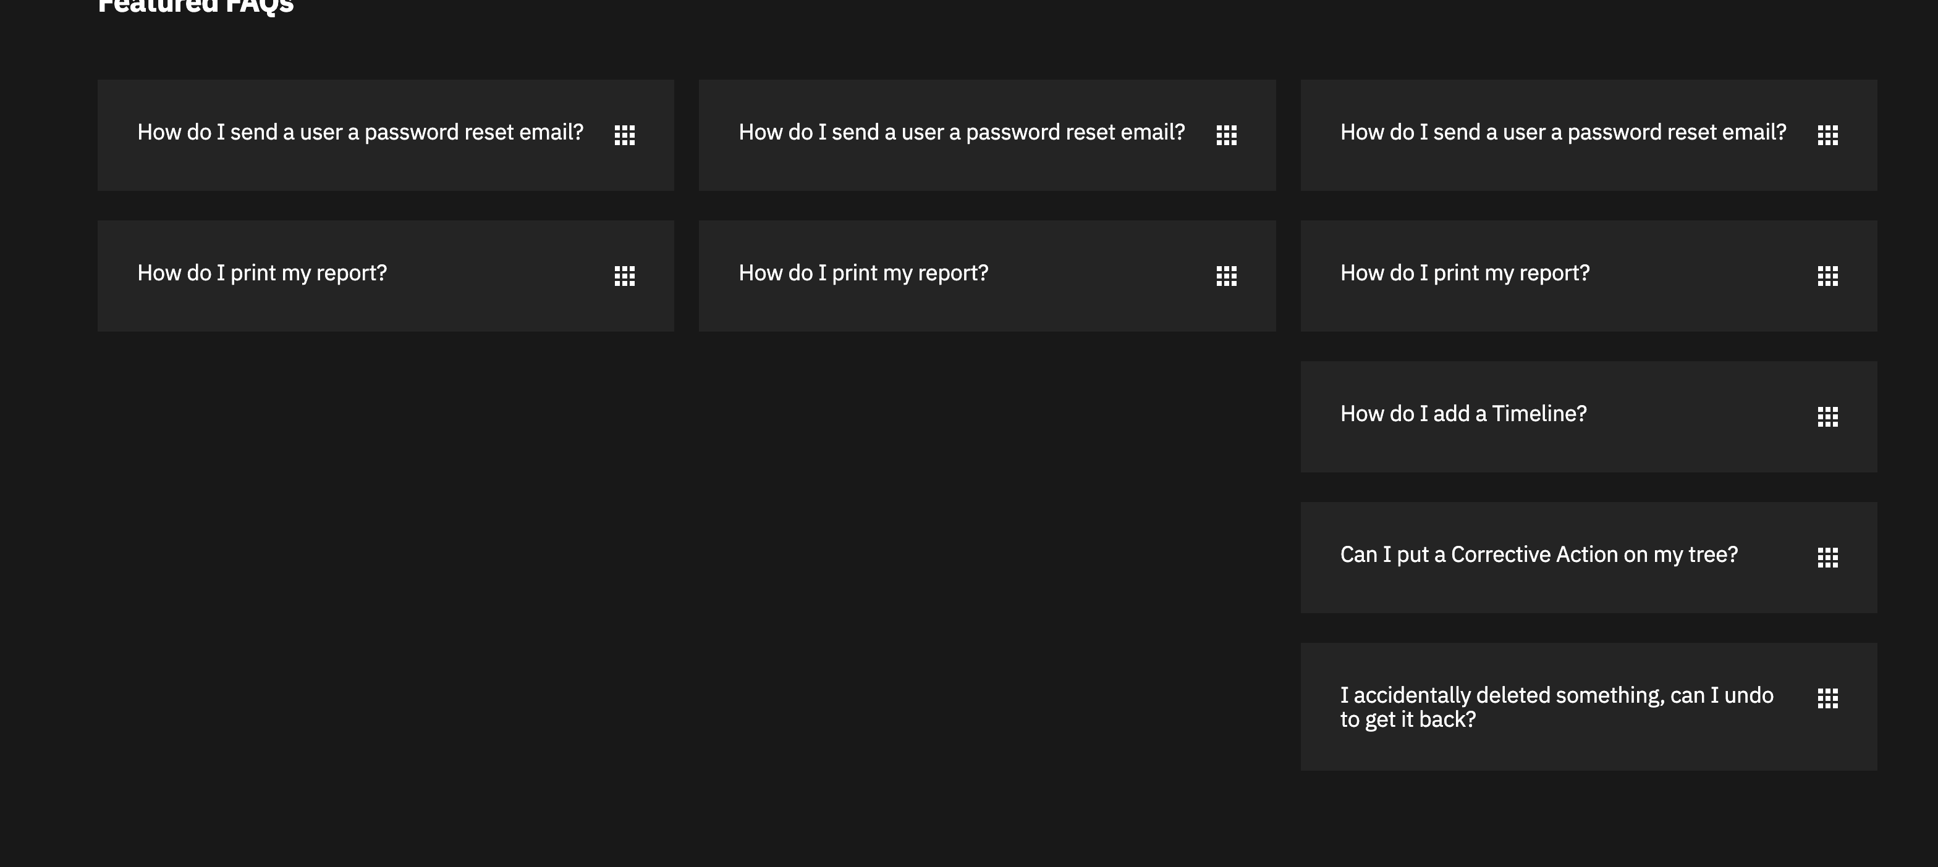Click grid icon on left column print report card

(x=624, y=276)
